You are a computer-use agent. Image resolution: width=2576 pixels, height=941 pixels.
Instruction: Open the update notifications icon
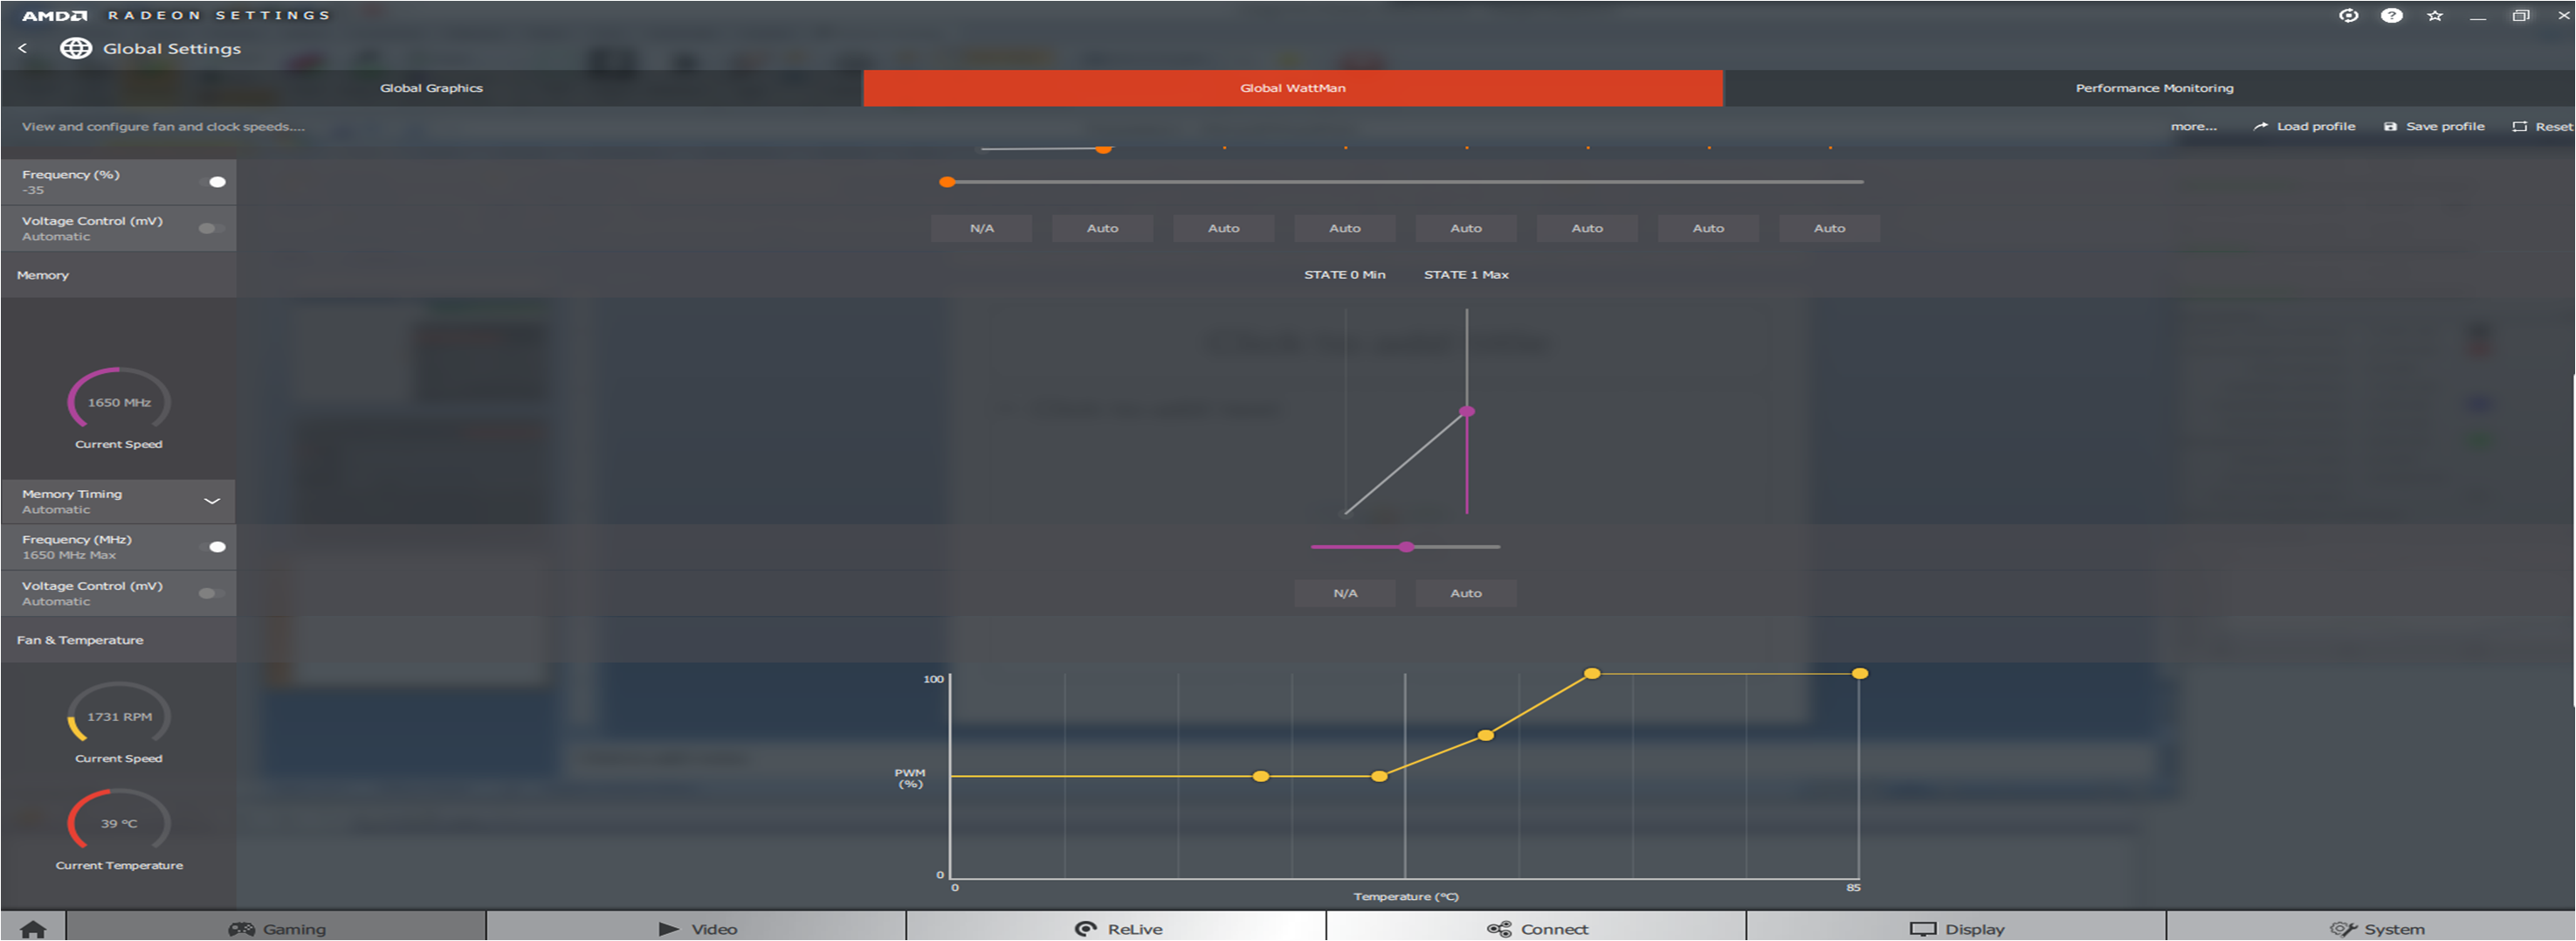[2348, 15]
